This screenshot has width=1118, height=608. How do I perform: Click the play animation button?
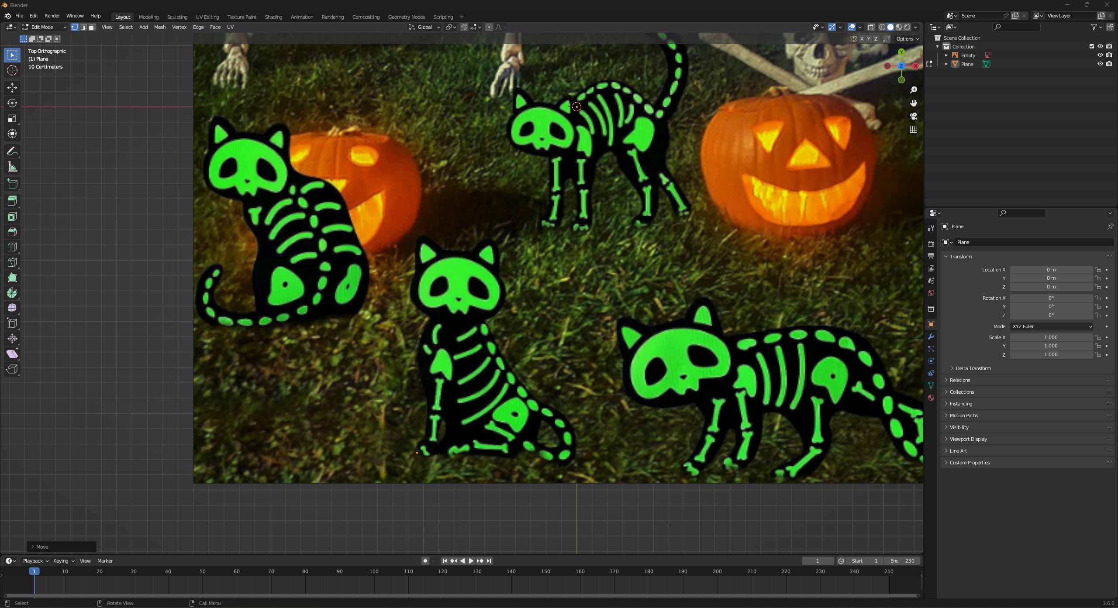[471, 561]
